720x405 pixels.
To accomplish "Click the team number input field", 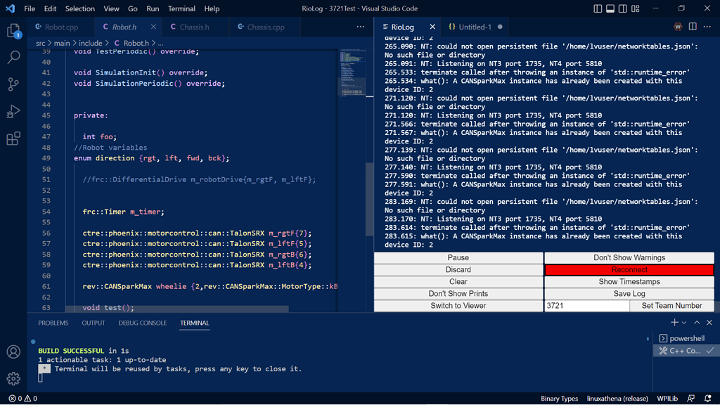I will (587, 305).
